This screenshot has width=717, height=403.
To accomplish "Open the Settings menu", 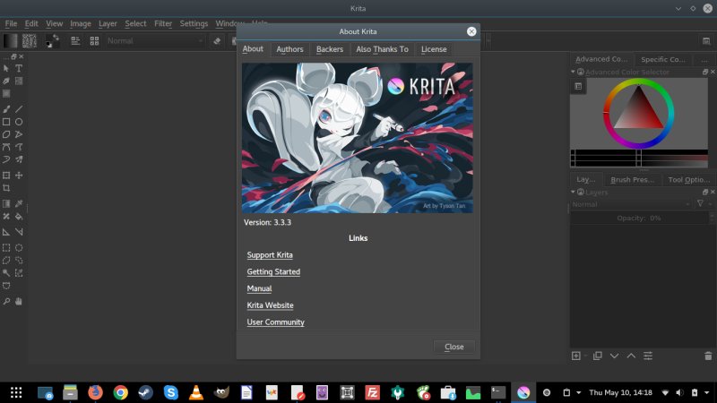I will tap(194, 24).
